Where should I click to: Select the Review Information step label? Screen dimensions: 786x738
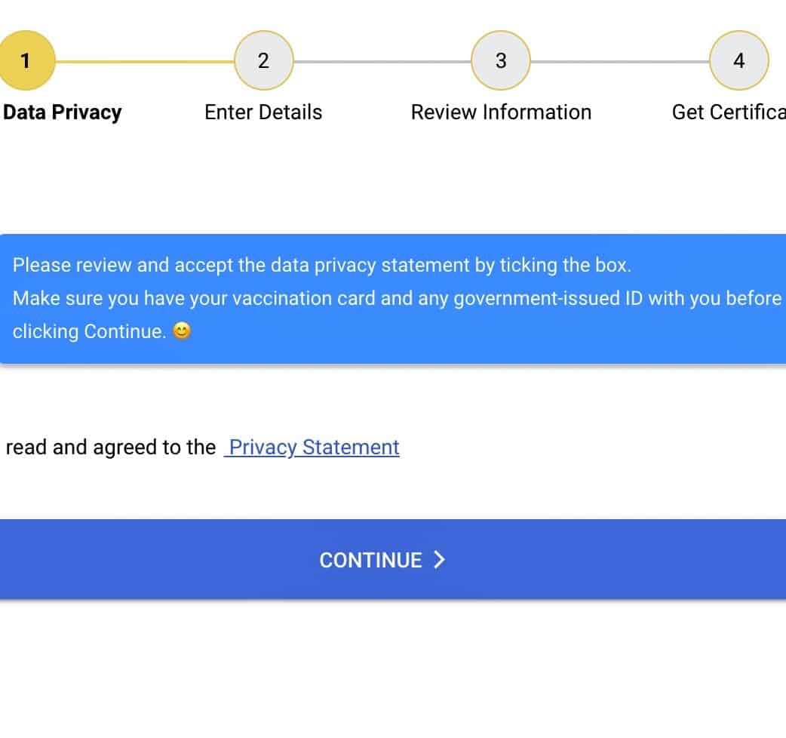pyautogui.click(x=501, y=112)
